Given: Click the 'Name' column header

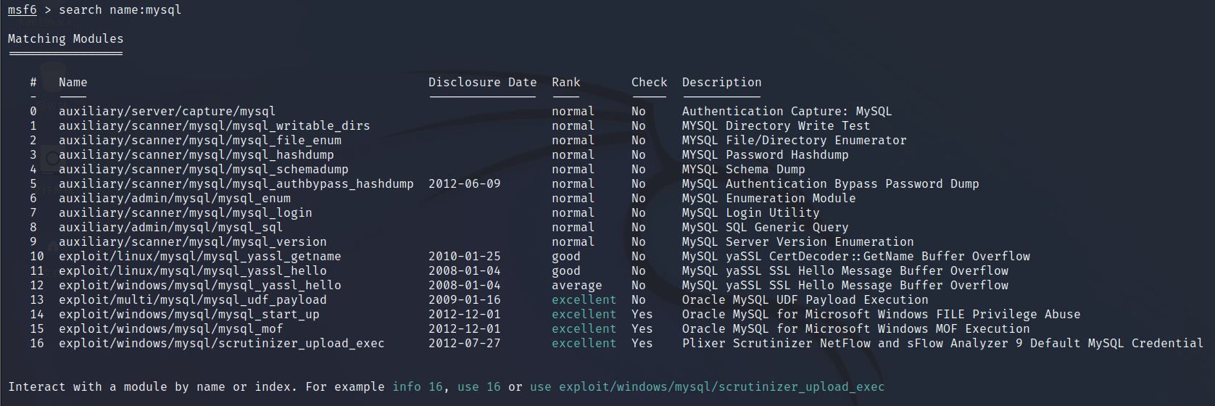Looking at the screenshot, I should click(x=73, y=83).
